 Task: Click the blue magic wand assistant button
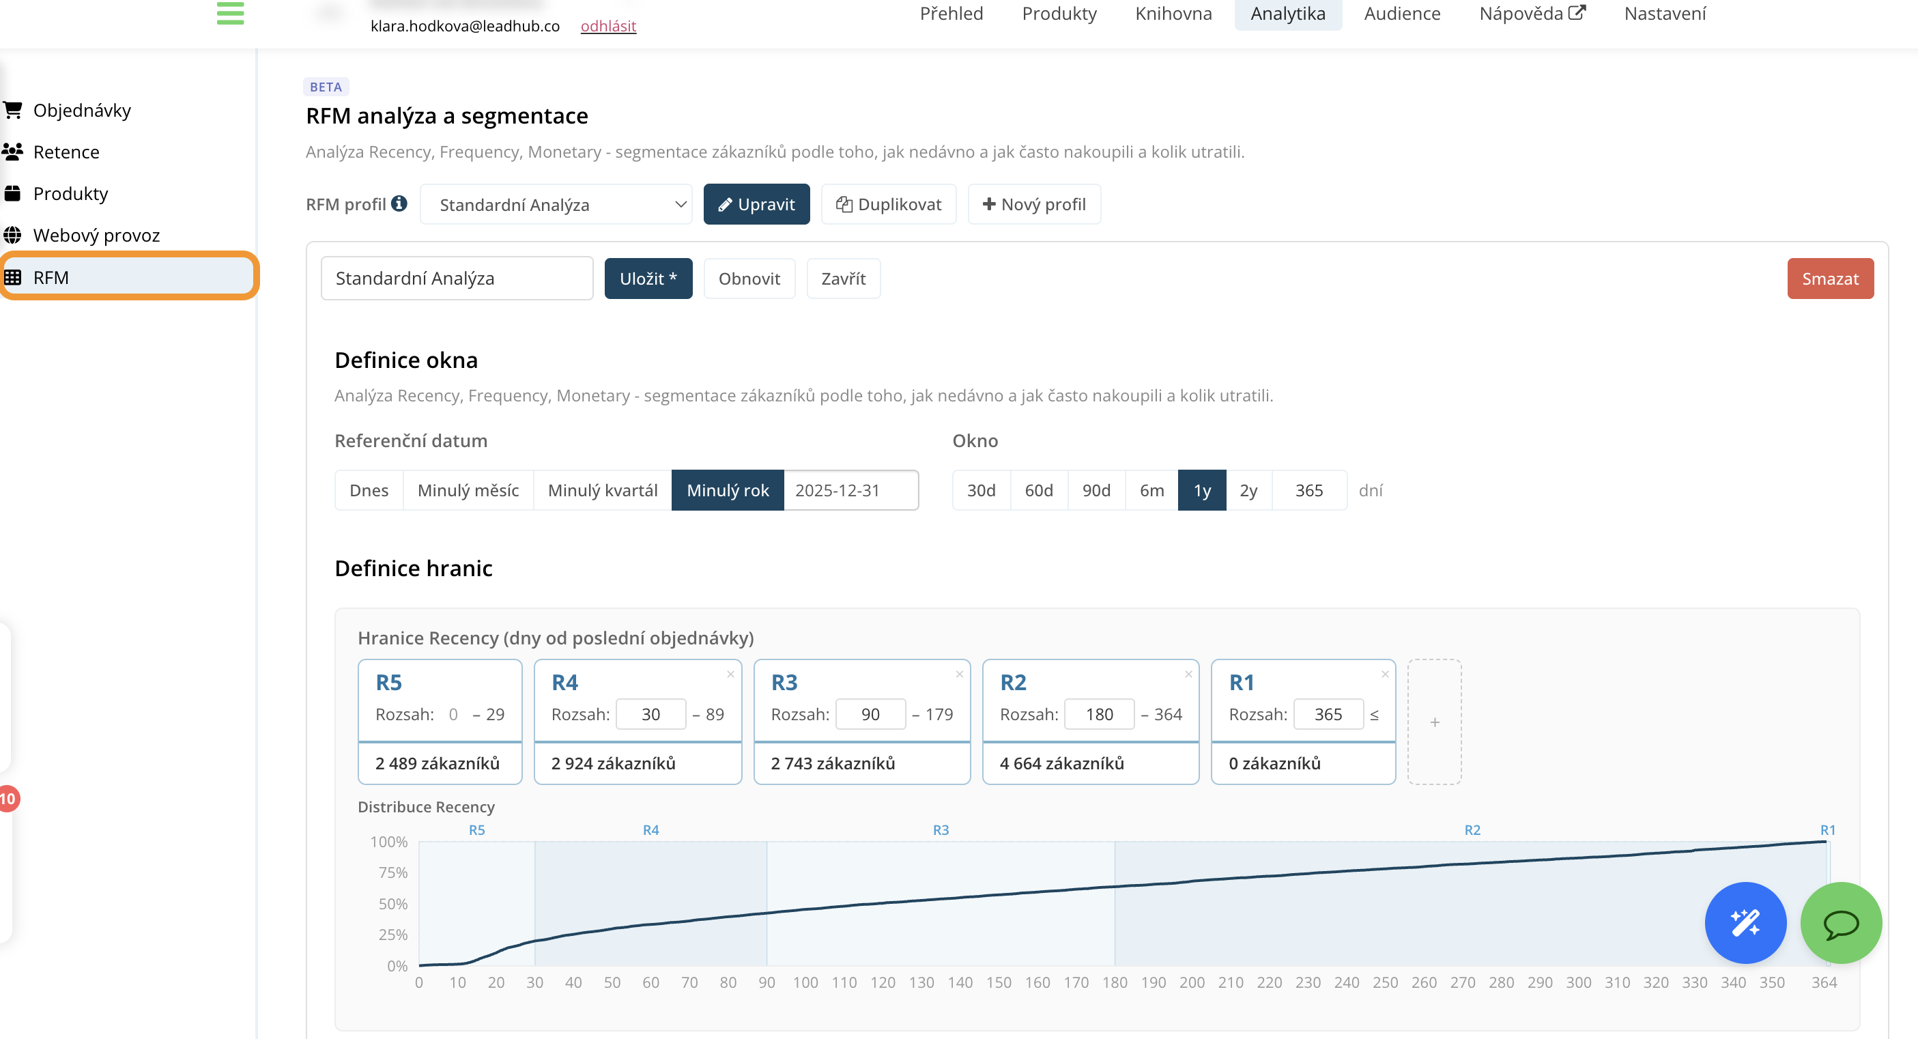1745,923
